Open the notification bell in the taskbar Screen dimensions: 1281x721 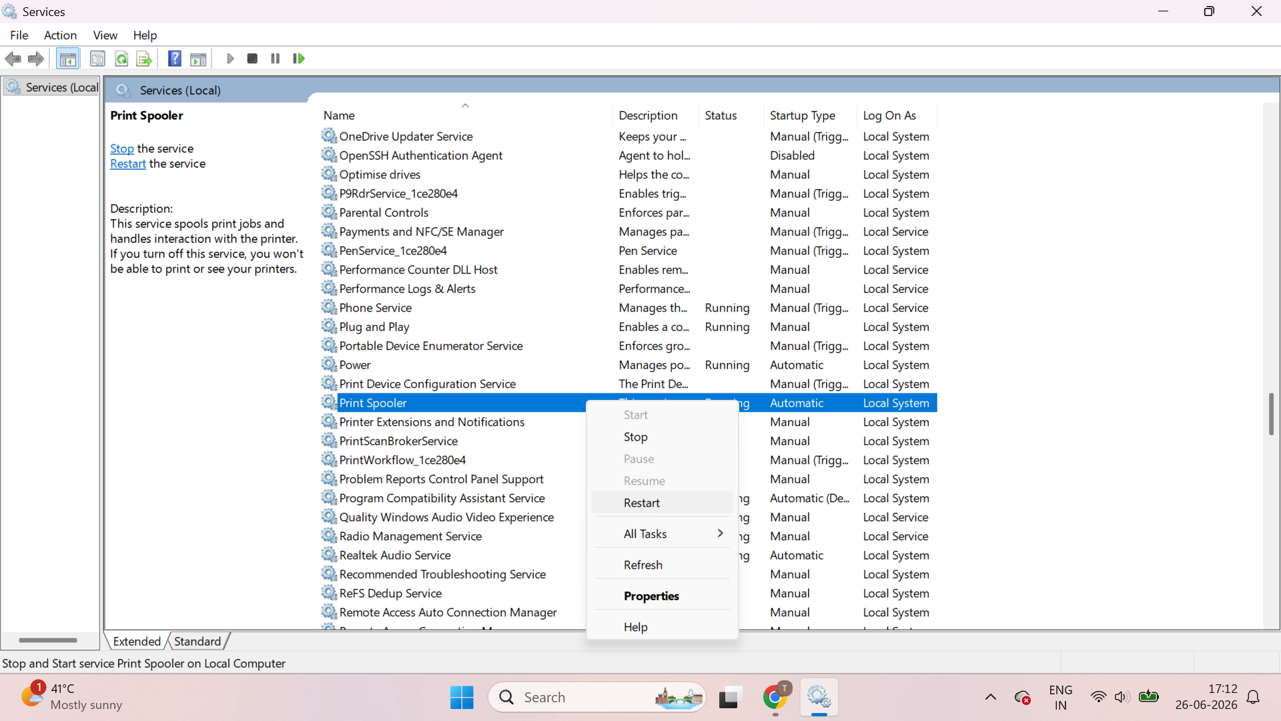point(1254,698)
